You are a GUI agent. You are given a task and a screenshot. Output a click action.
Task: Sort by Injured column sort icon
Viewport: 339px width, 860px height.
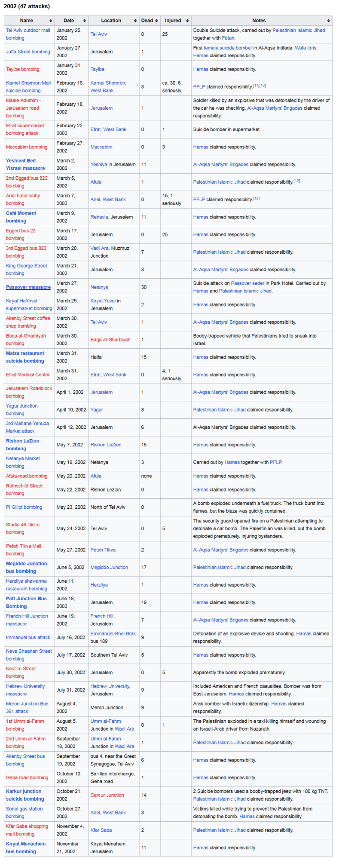pyautogui.click(x=187, y=21)
